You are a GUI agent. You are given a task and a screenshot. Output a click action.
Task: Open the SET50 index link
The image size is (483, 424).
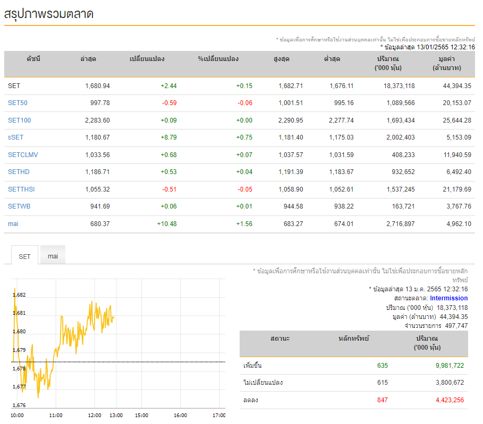[x=18, y=103]
